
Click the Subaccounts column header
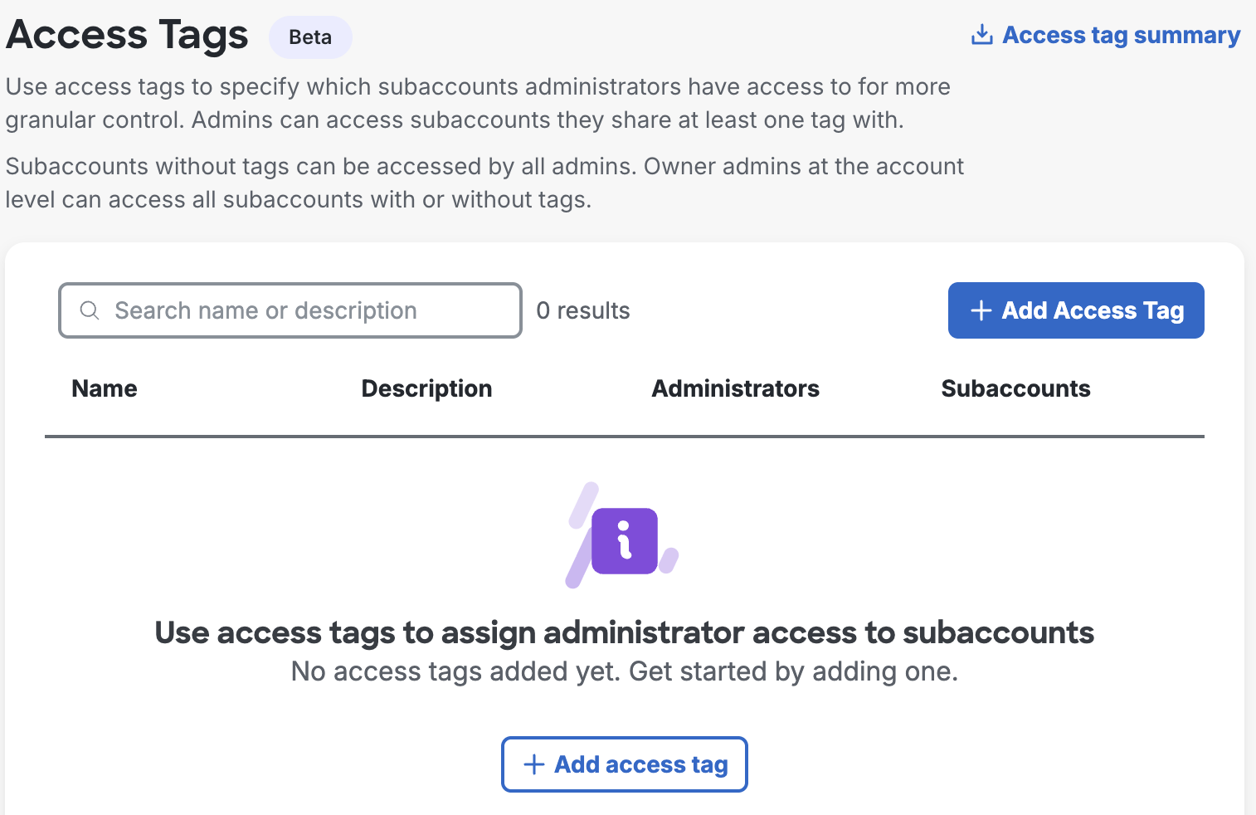tap(1015, 388)
